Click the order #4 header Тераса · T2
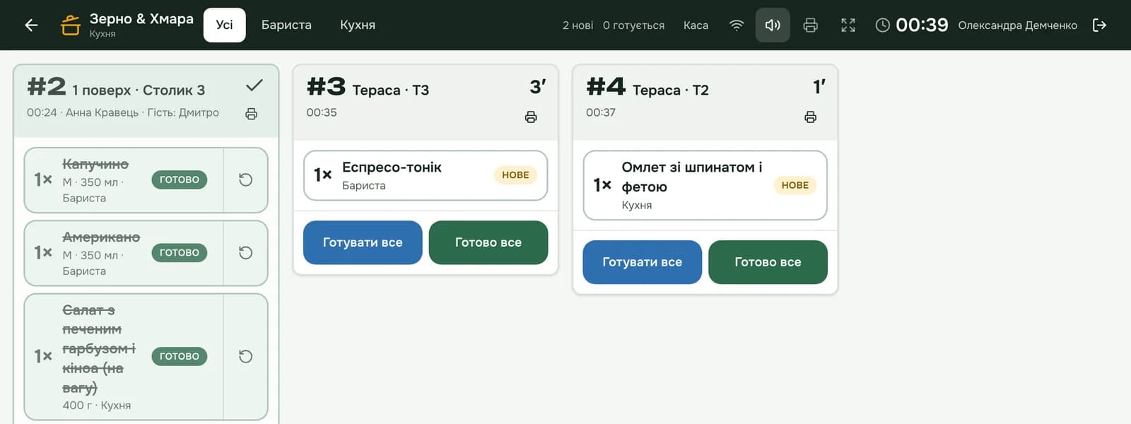 pos(670,90)
